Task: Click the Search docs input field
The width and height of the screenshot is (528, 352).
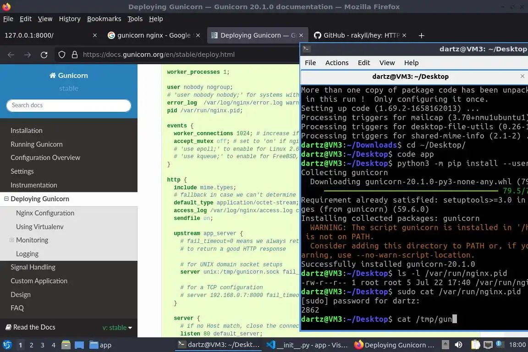Action: point(68,105)
